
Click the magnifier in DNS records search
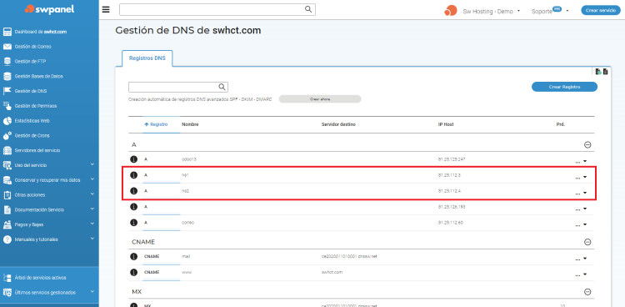(x=222, y=87)
